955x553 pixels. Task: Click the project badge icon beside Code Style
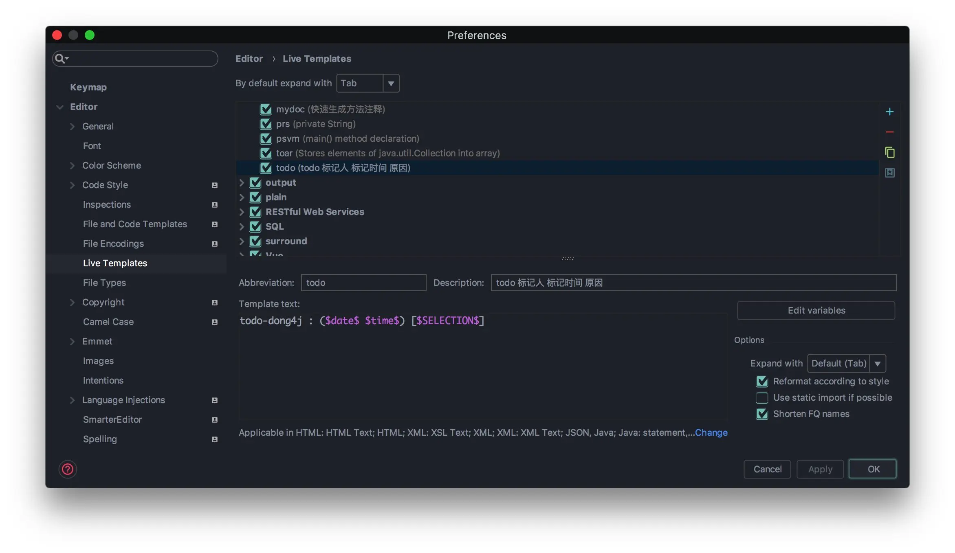pos(214,185)
